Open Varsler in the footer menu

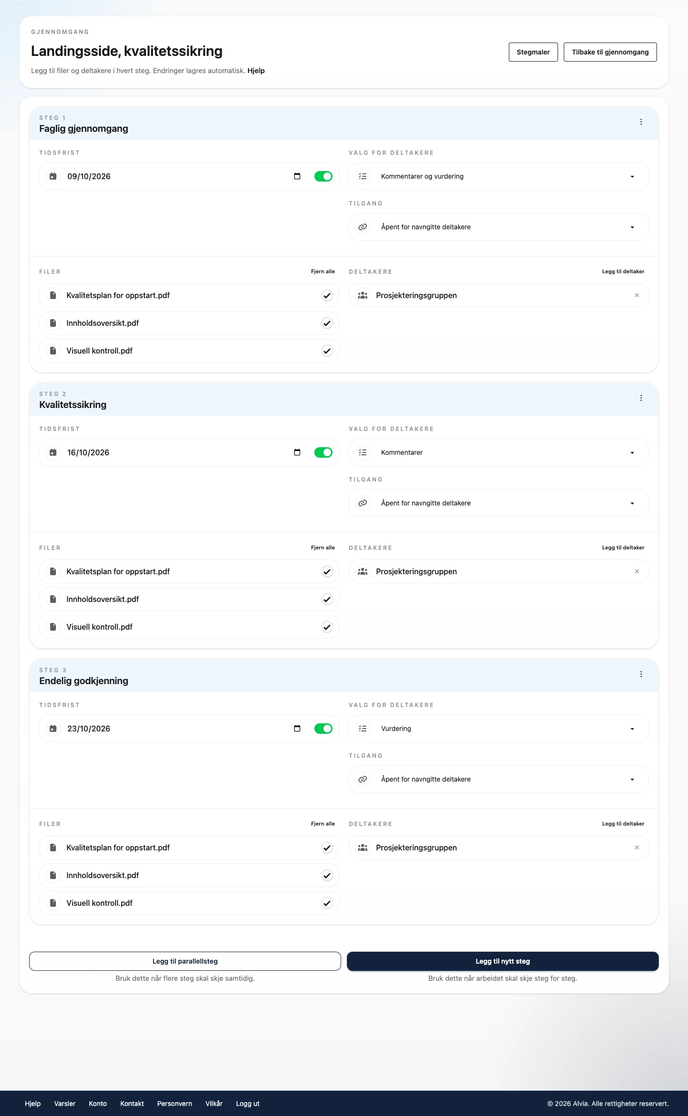[x=64, y=1104]
